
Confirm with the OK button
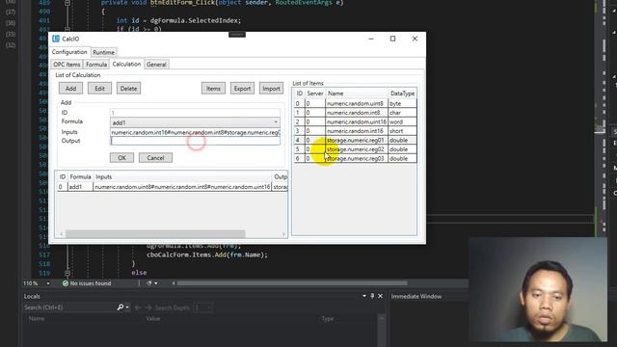point(122,158)
